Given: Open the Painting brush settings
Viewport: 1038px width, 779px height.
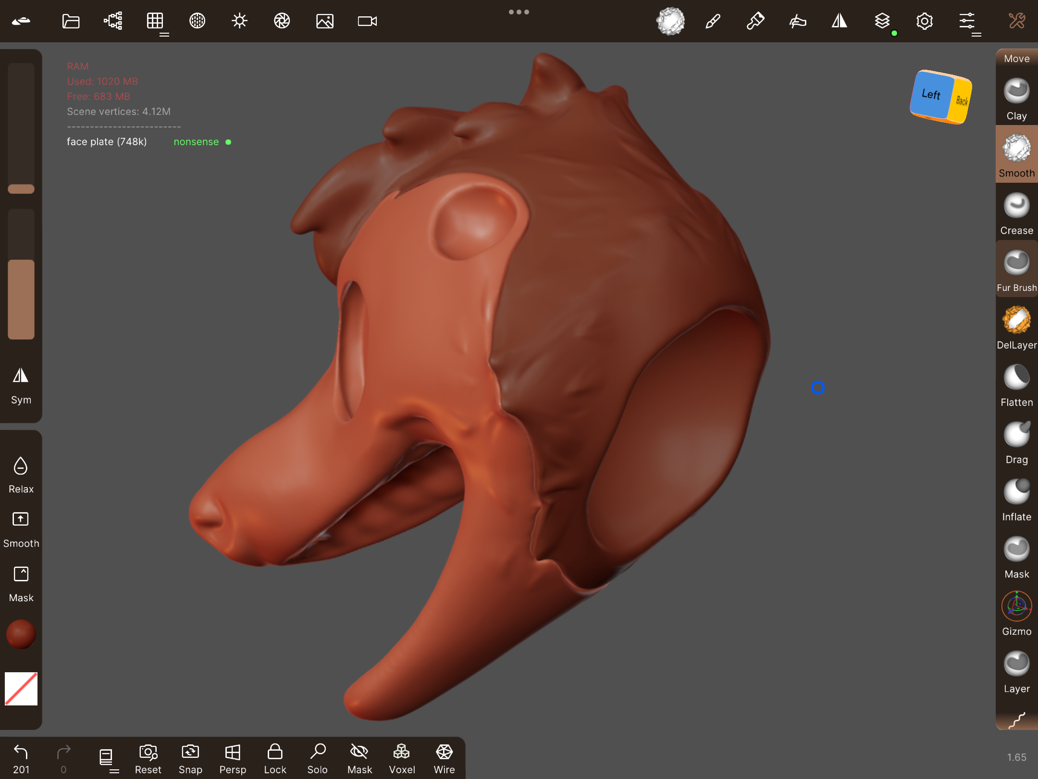Looking at the screenshot, I should pos(755,21).
